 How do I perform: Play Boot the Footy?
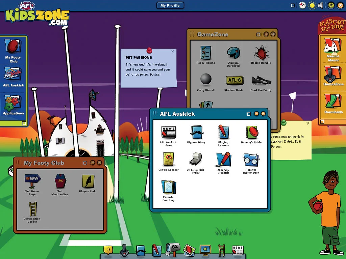pos(261,84)
